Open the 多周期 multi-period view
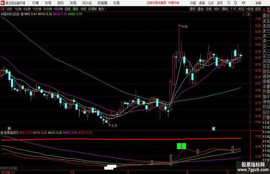The width and height of the screenshot is (270, 174). coord(92,9)
